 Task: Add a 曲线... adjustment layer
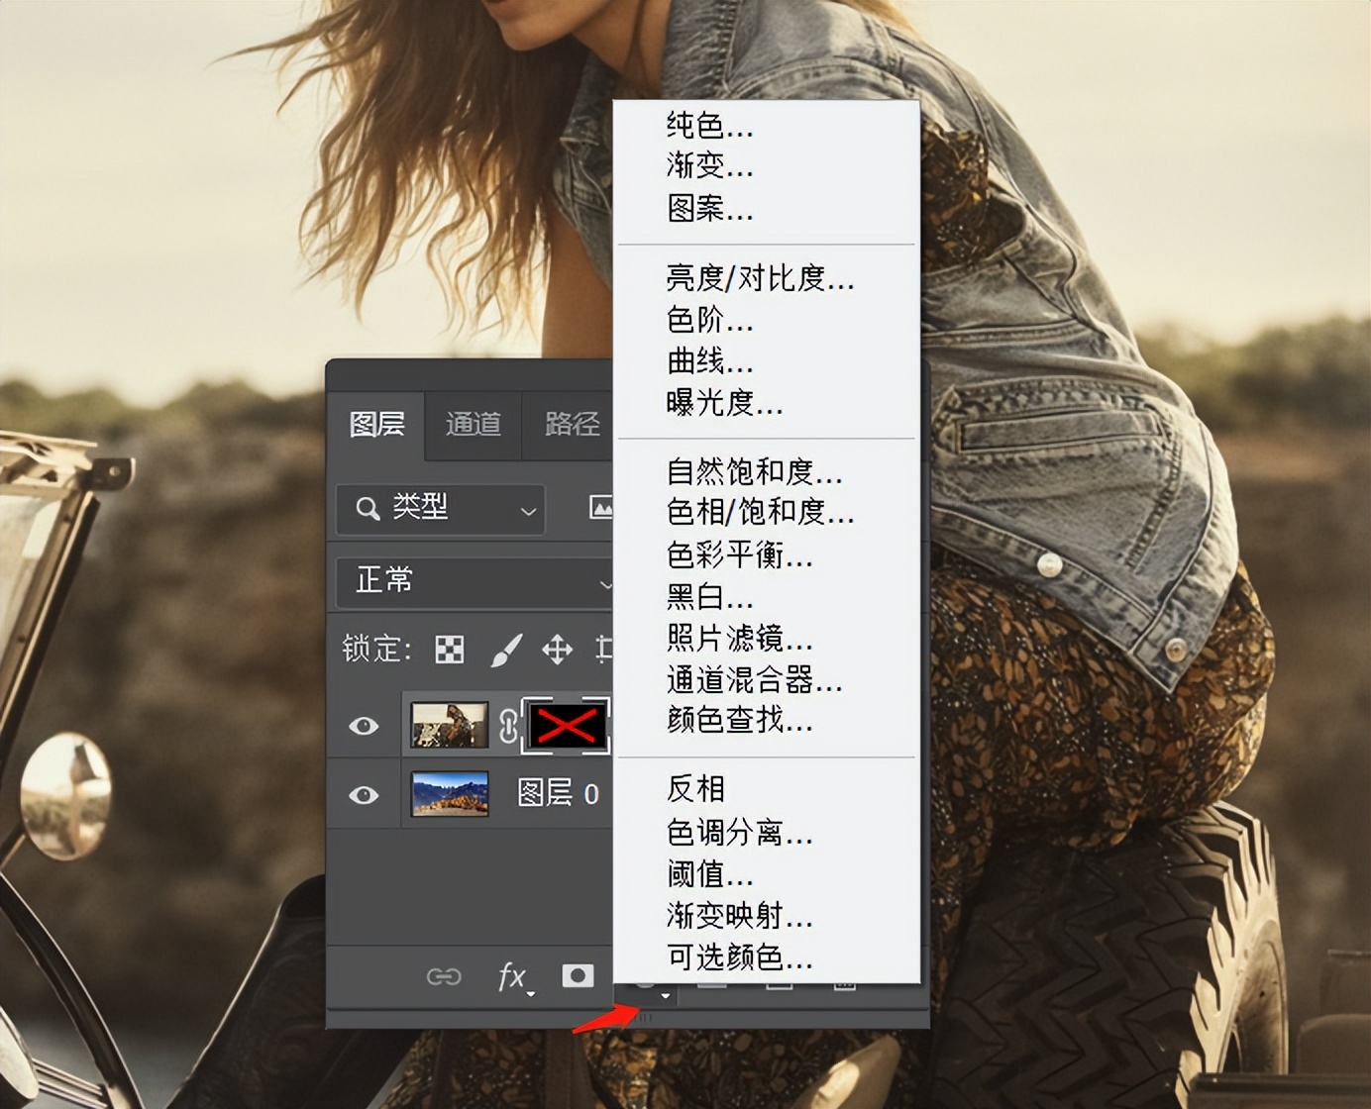click(x=709, y=361)
